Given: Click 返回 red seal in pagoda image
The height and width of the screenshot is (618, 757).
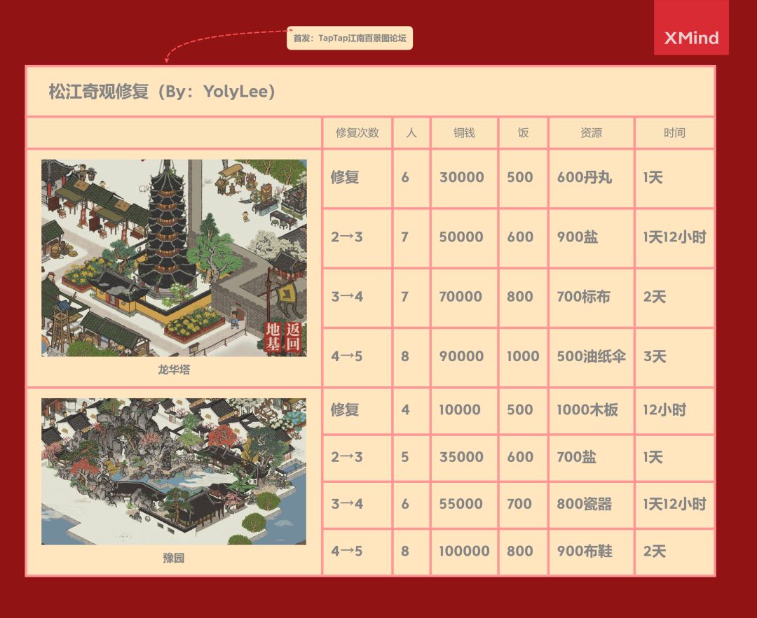Looking at the screenshot, I should [x=293, y=337].
